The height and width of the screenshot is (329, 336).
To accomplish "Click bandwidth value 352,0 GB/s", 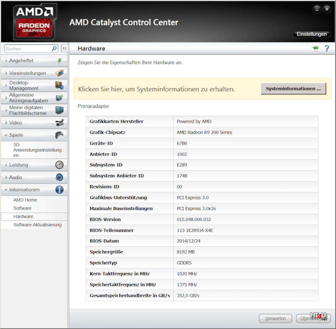I will tap(188, 295).
